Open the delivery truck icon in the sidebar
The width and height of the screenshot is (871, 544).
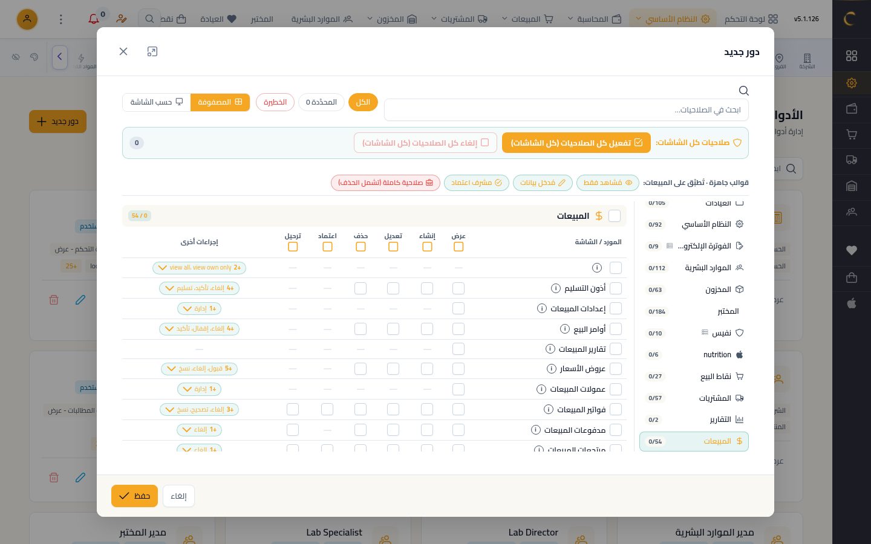coord(852,160)
